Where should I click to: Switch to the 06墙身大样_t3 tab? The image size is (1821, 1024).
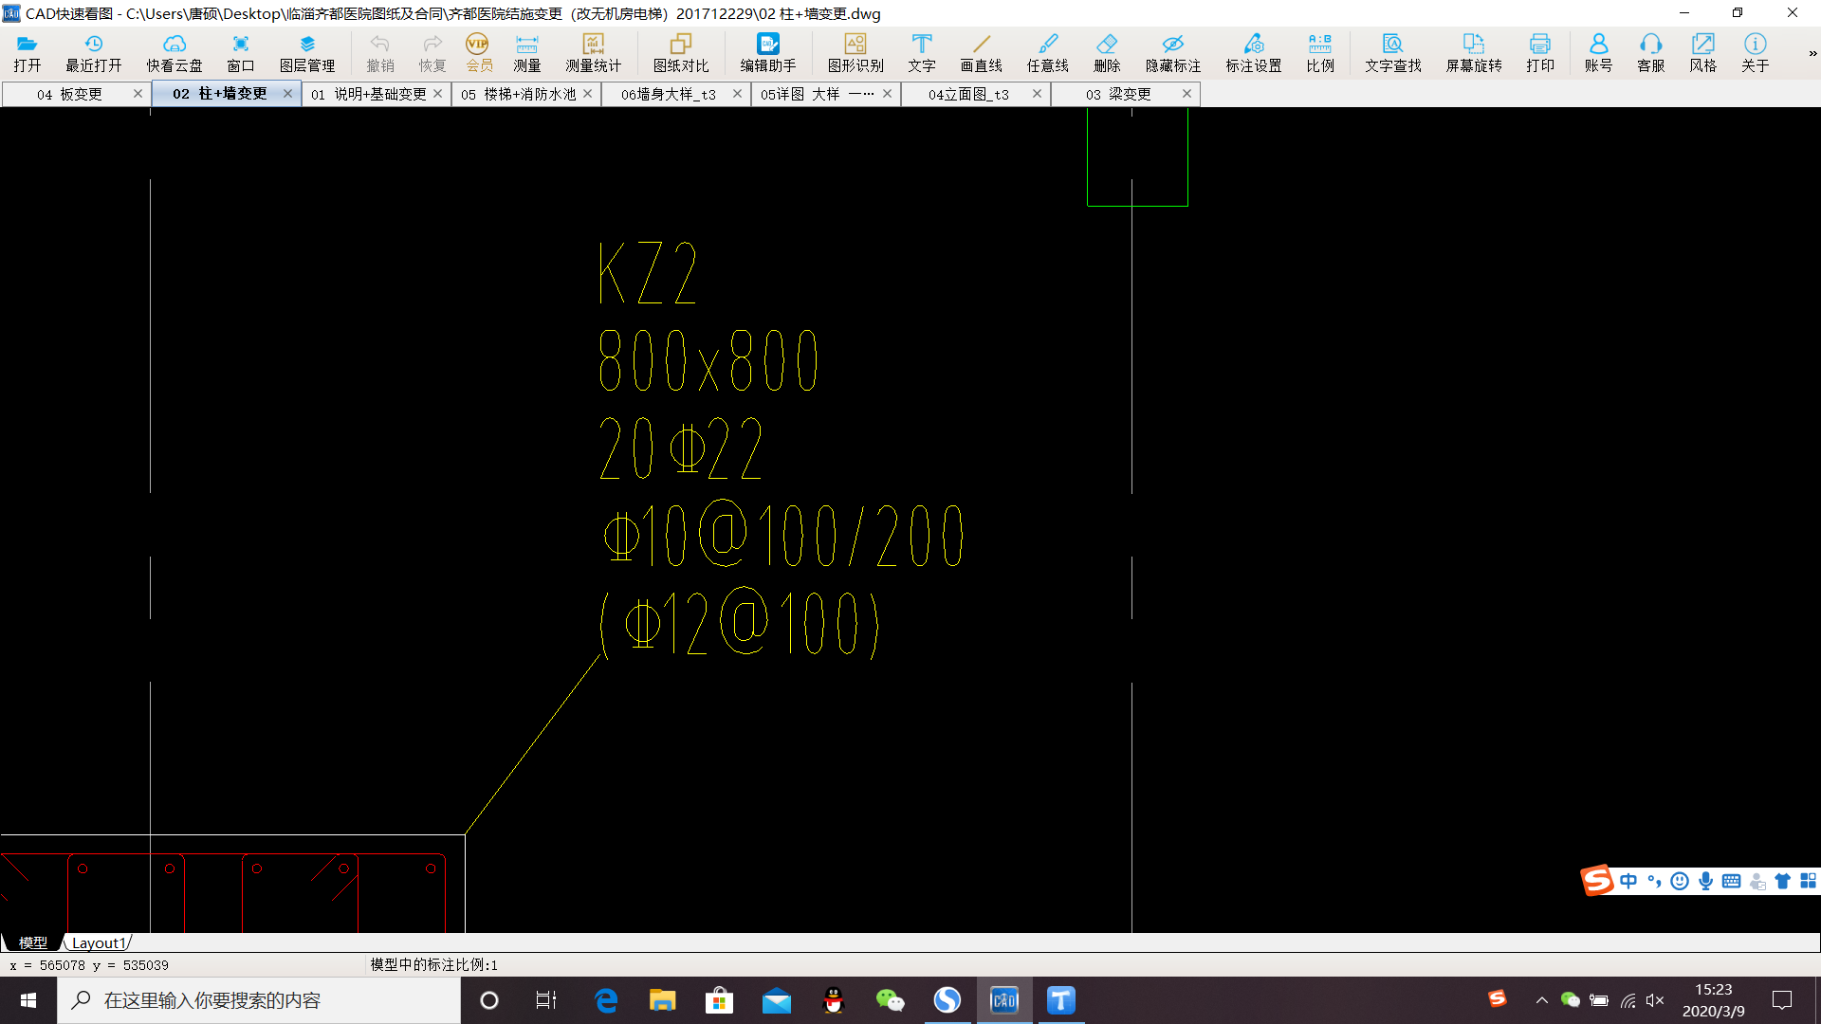point(669,94)
